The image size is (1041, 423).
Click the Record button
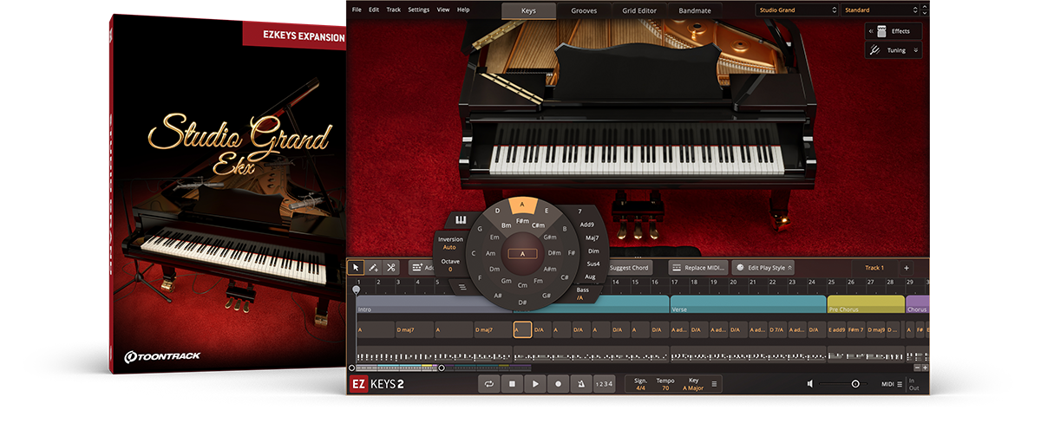pos(559,384)
